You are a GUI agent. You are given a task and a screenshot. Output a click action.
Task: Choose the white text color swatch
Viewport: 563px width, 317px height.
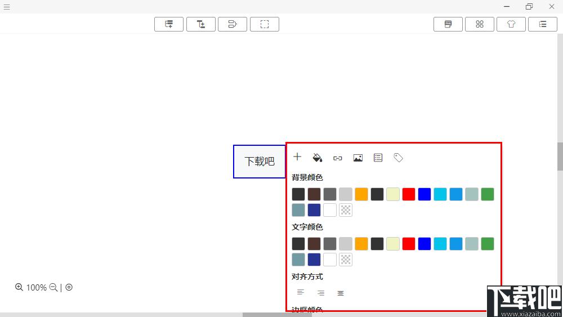coord(330,260)
